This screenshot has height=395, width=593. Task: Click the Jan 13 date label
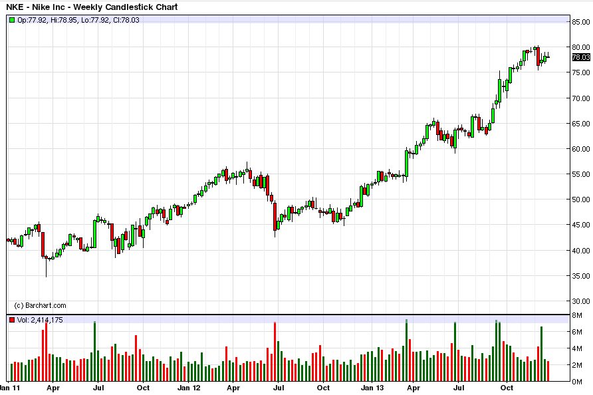coord(372,388)
